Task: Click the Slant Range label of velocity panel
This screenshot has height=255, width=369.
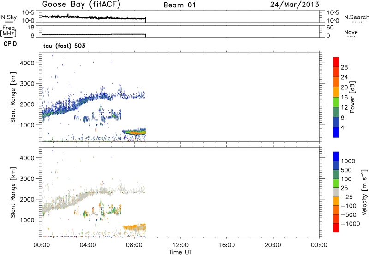Action: [x=13, y=192]
